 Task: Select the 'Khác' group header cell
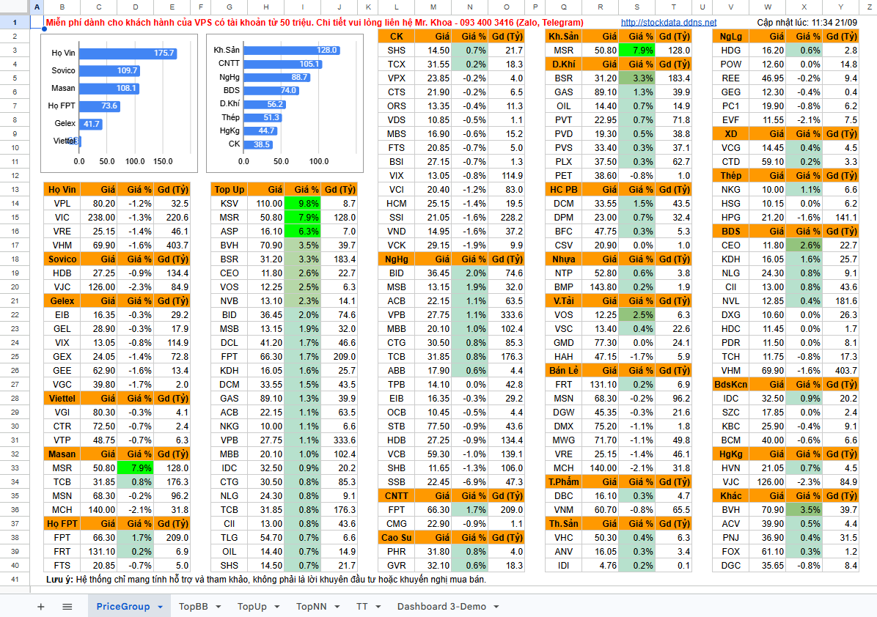(730, 495)
